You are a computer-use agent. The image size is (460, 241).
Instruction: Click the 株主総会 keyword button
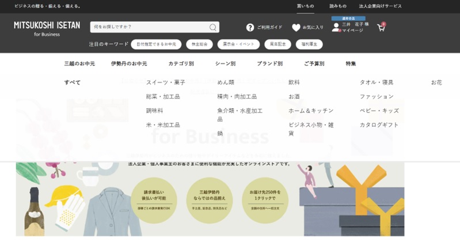pos(200,44)
